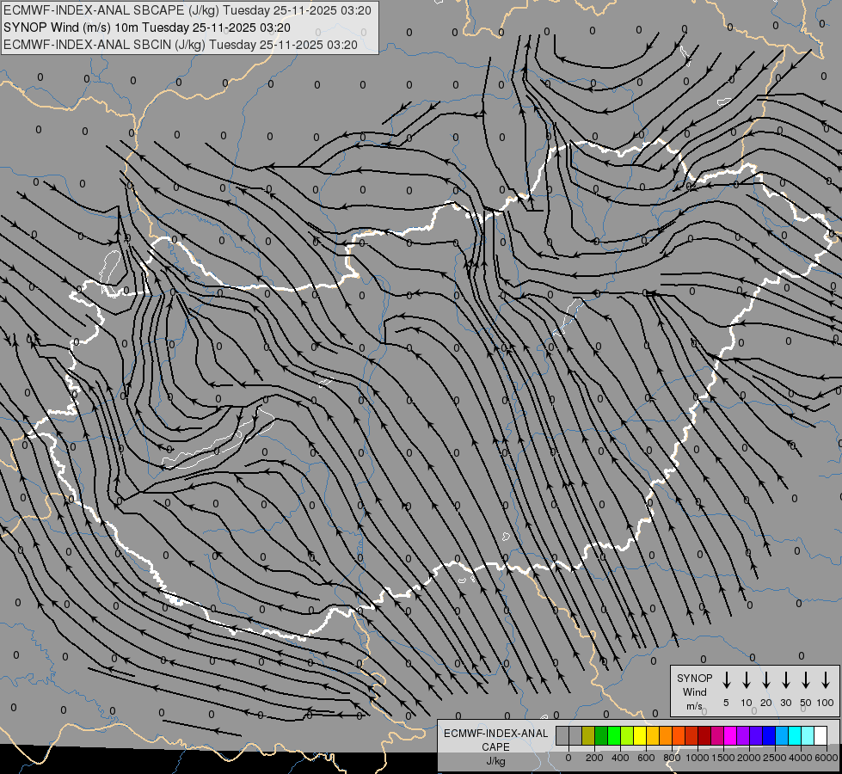Click the 'SYNOP Wind m/s' legend label

pos(694,692)
